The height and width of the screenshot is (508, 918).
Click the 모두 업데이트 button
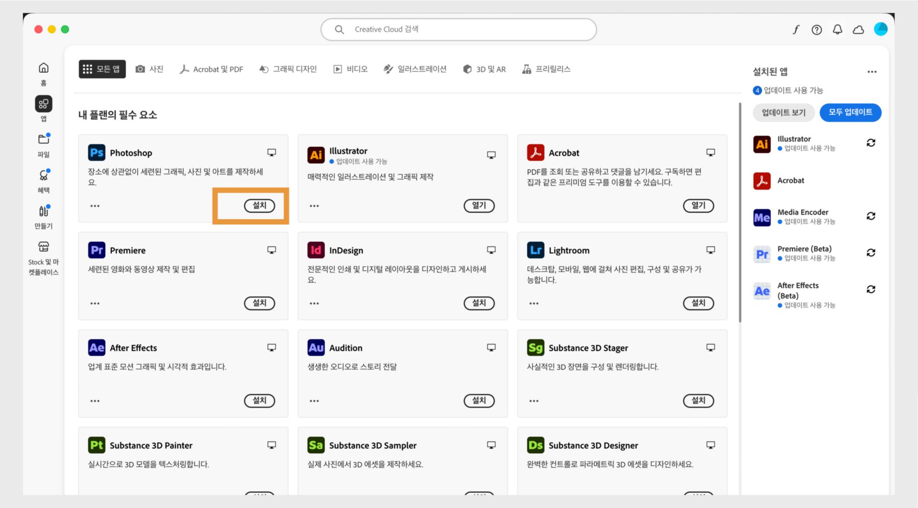point(850,112)
